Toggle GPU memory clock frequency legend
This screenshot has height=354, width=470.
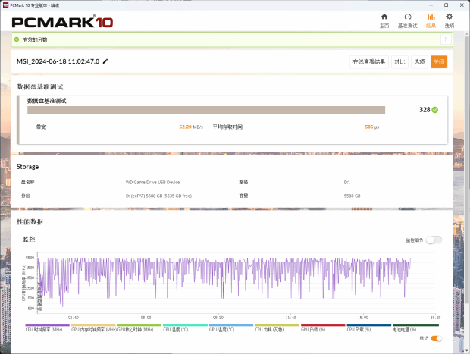pyautogui.click(x=93, y=327)
